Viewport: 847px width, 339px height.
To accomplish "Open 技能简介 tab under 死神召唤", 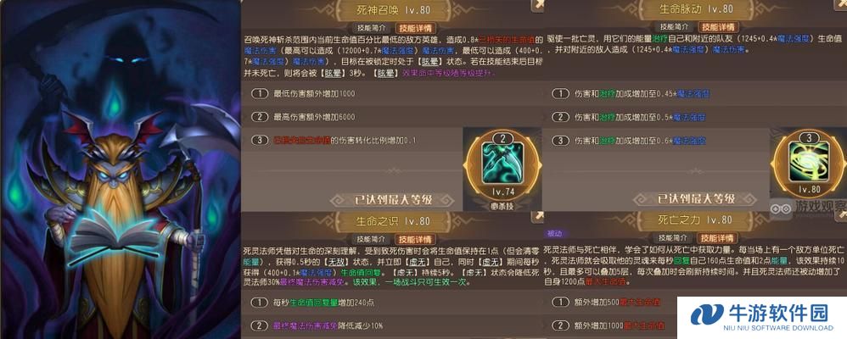I will click(x=371, y=27).
